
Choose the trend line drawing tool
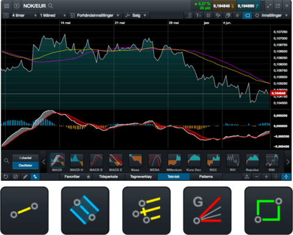pyautogui.click(x=24, y=211)
